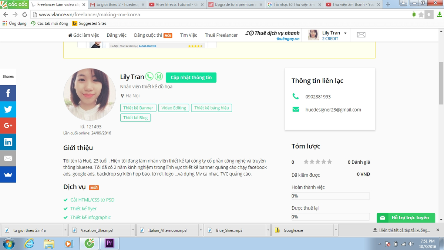Open the Tìm Việc menu item
Viewport: 444px width, 250px height.
188,35
